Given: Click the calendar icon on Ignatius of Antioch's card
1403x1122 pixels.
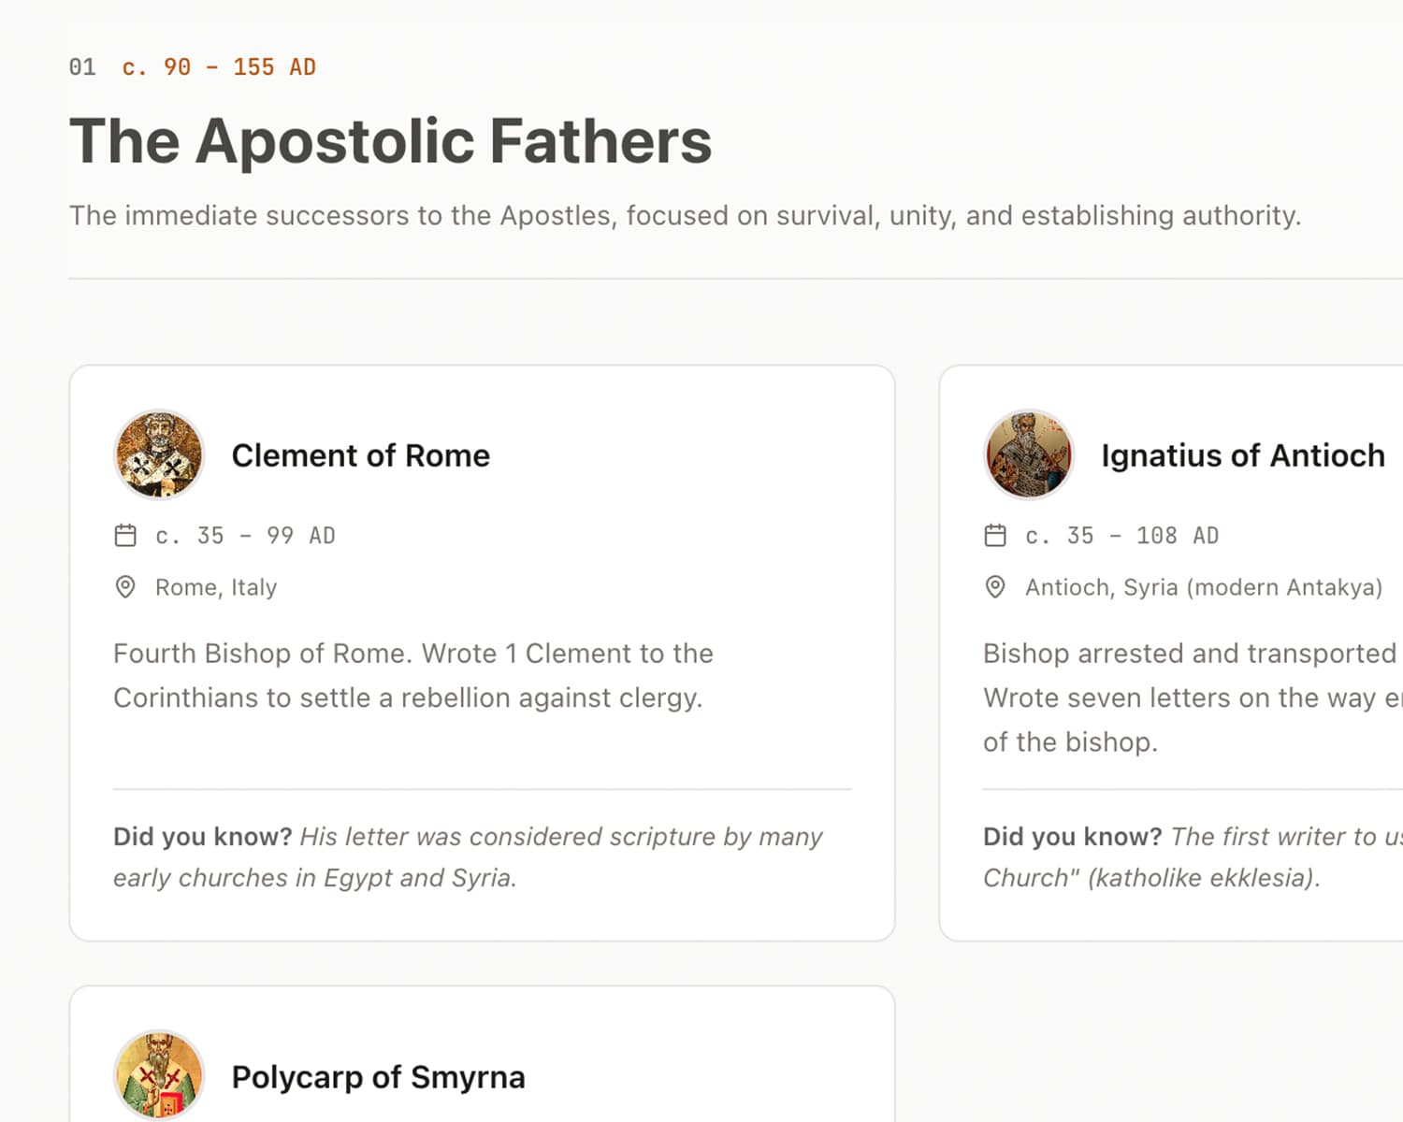Looking at the screenshot, I should coord(995,535).
